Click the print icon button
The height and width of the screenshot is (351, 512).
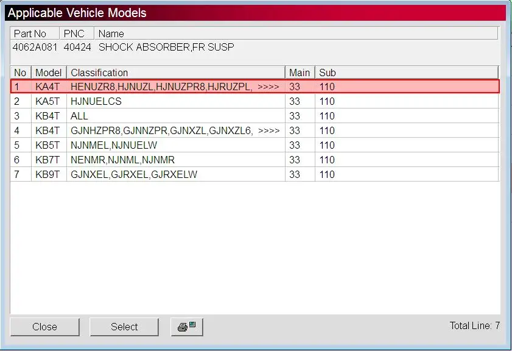coord(187,327)
